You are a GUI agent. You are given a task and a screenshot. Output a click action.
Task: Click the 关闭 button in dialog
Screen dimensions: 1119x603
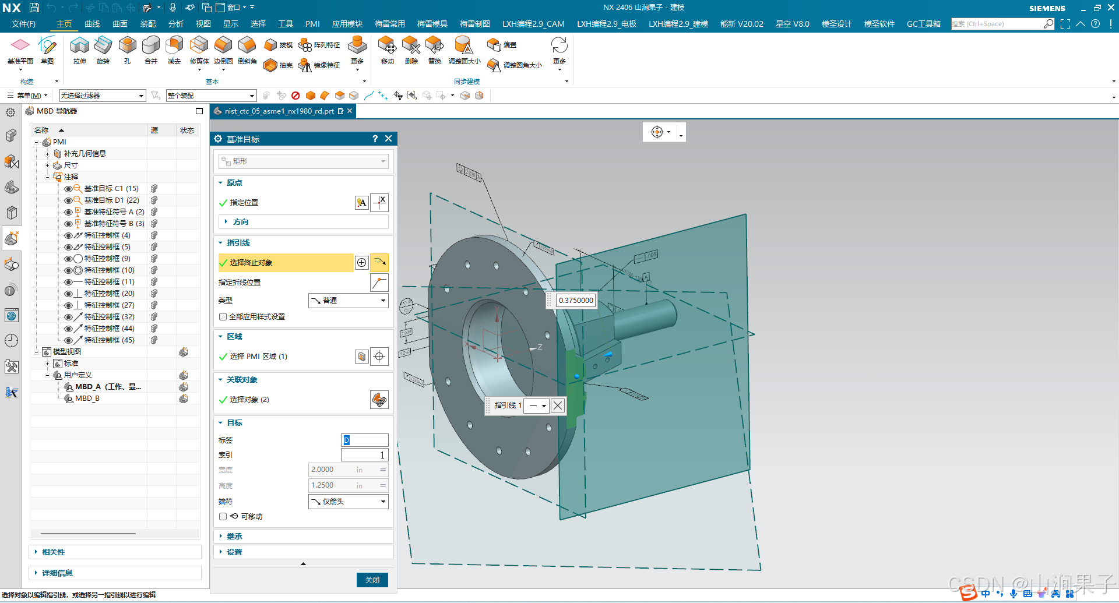[x=372, y=580]
